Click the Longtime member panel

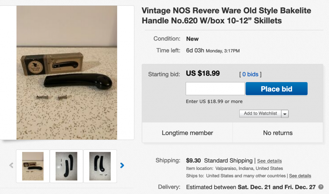click(x=187, y=133)
